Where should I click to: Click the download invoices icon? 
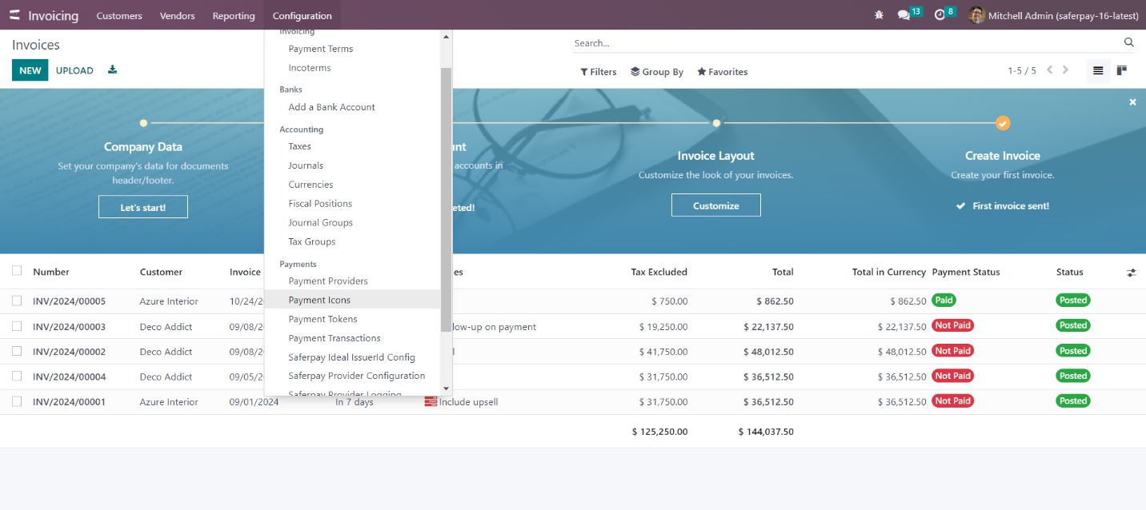(x=113, y=70)
